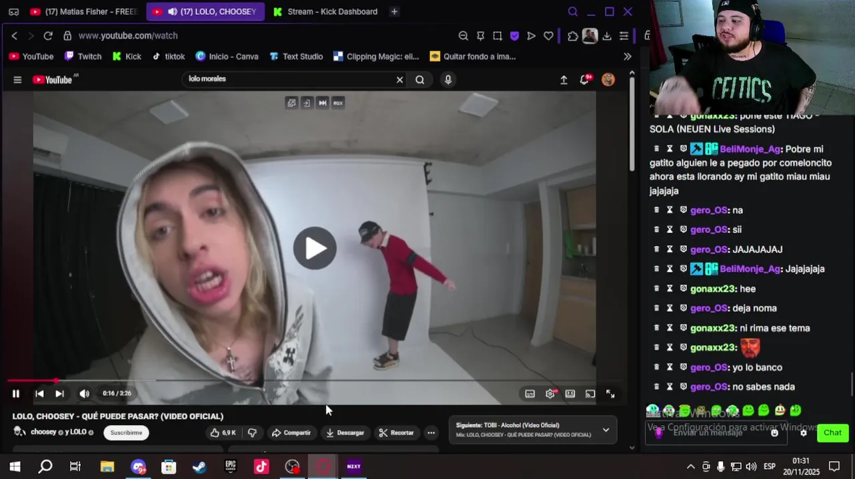Viewport: 855px width, 479px height.
Task: Toggle subtitles in the video player
Action: pos(530,394)
